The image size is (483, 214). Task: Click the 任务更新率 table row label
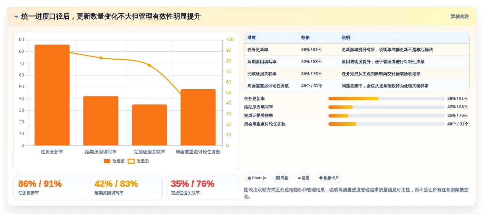tap(258, 50)
